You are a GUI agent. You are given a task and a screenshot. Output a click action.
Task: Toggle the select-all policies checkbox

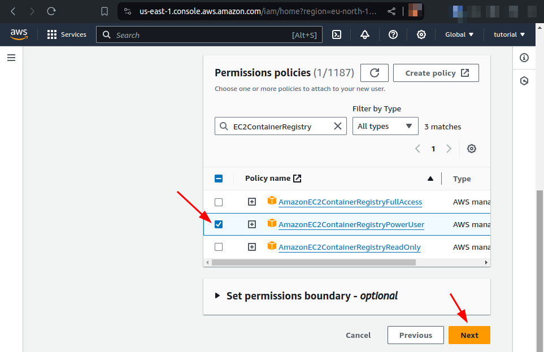219,178
